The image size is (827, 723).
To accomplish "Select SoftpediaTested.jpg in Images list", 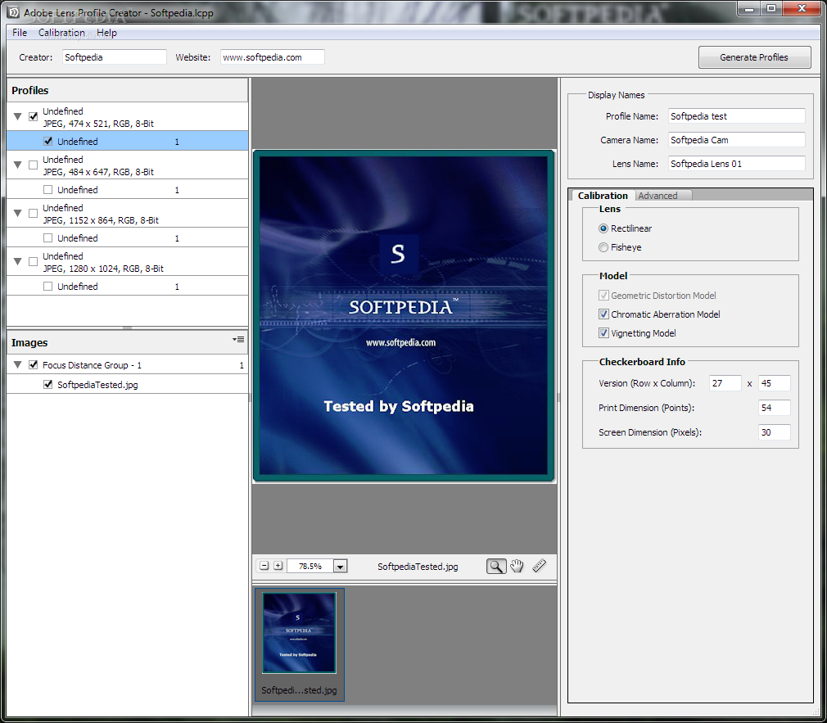I will (x=127, y=385).
